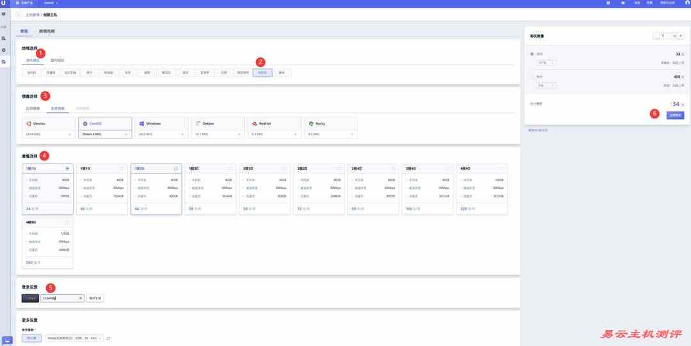The width and height of the screenshot is (691, 346).
Task: Click the random password generate button
Action: (x=95, y=298)
